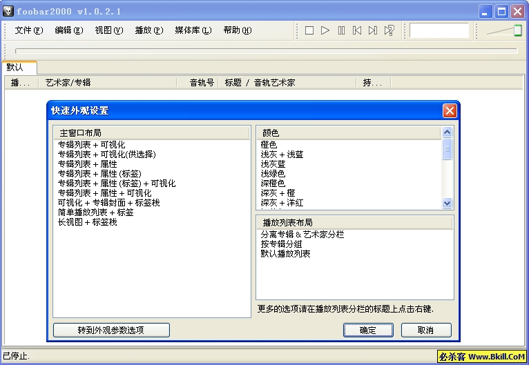Image resolution: width=529 pixels, height=365 pixels.
Task: Close the foobar2000 main window
Action: point(517,12)
